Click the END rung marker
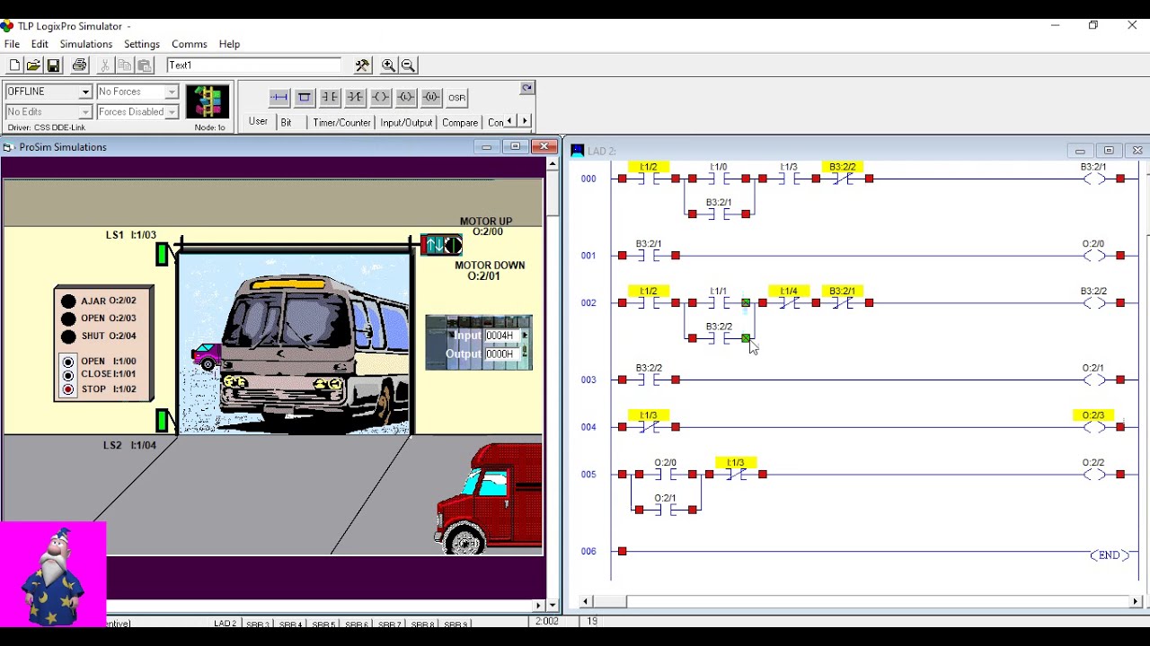This screenshot has height=646, width=1150. click(x=1110, y=555)
